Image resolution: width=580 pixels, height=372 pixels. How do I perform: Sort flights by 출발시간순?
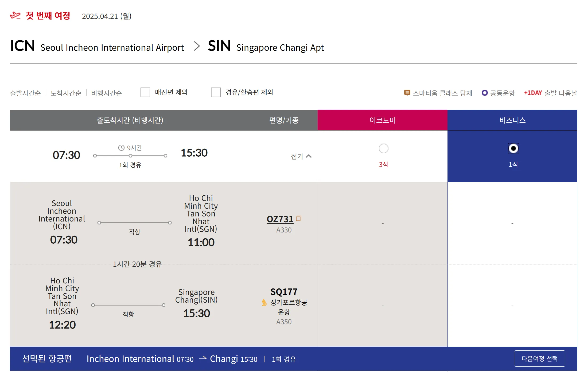[25, 93]
